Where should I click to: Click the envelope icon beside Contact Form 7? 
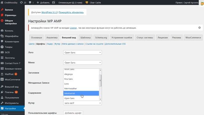click(x=2, y=63)
